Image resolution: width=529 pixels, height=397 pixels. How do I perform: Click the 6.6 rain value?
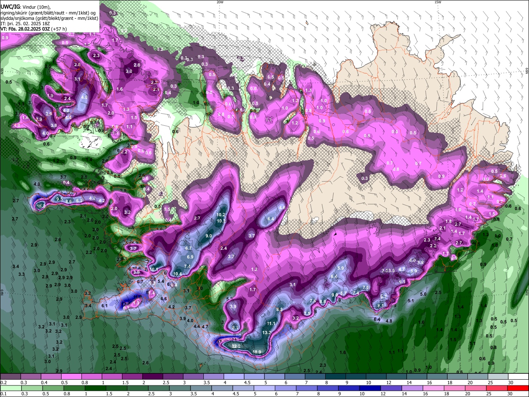click(x=164, y=299)
